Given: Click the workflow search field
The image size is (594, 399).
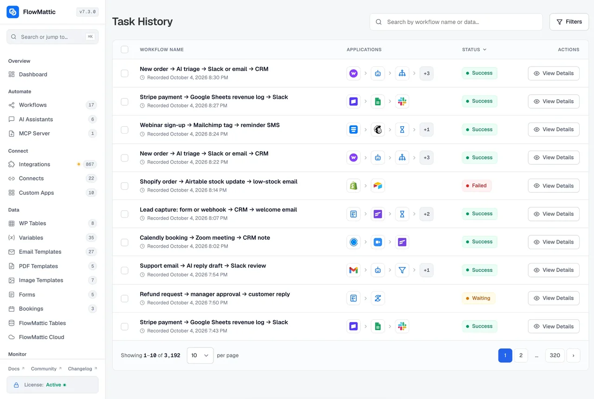Looking at the screenshot, I should [456, 22].
